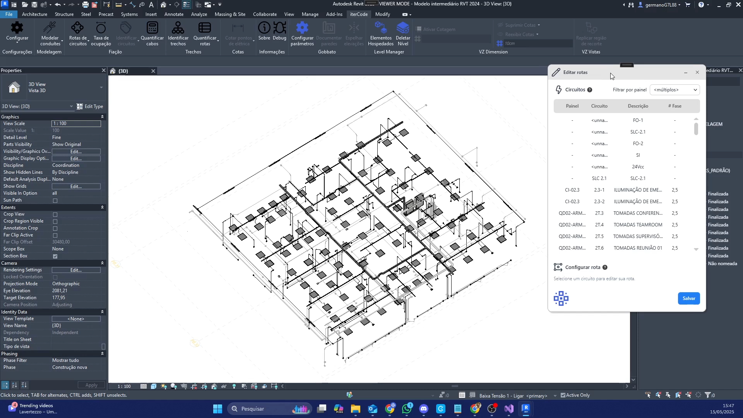This screenshot has width=743, height=418.
Task: Click the Edit Type button
Action: tap(90, 106)
